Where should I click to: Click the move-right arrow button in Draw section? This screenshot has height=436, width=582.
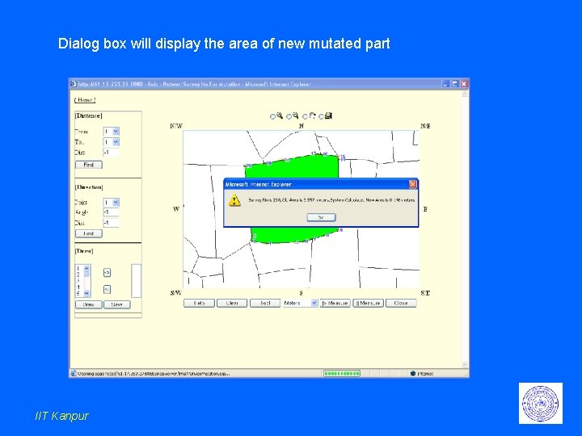(x=107, y=273)
